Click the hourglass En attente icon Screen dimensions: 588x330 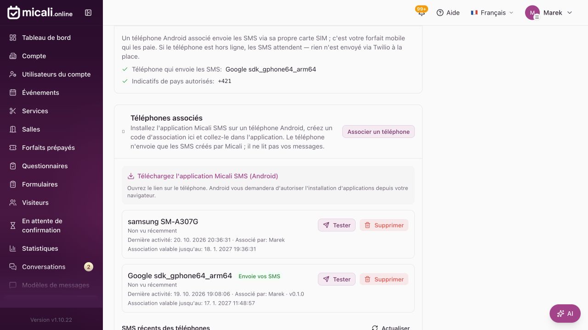(13, 225)
